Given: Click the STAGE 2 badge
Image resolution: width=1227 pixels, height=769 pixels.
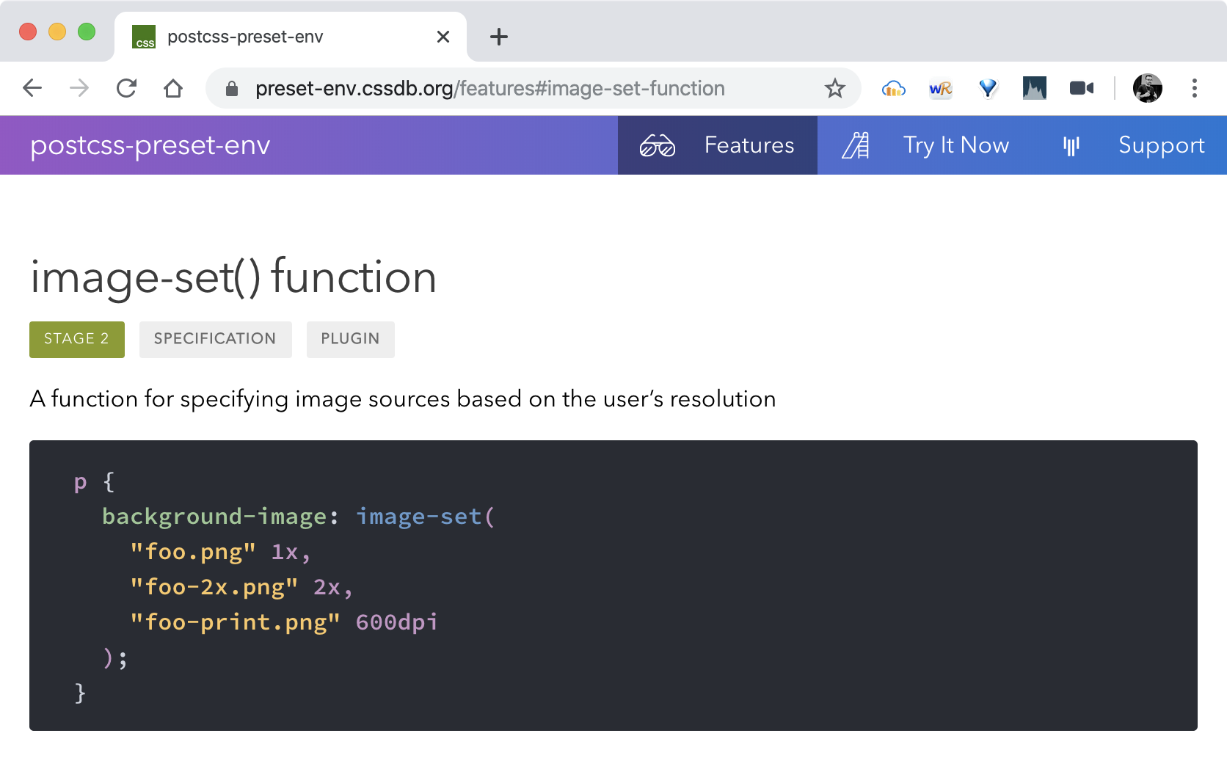Looking at the screenshot, I should coord(77,339).
